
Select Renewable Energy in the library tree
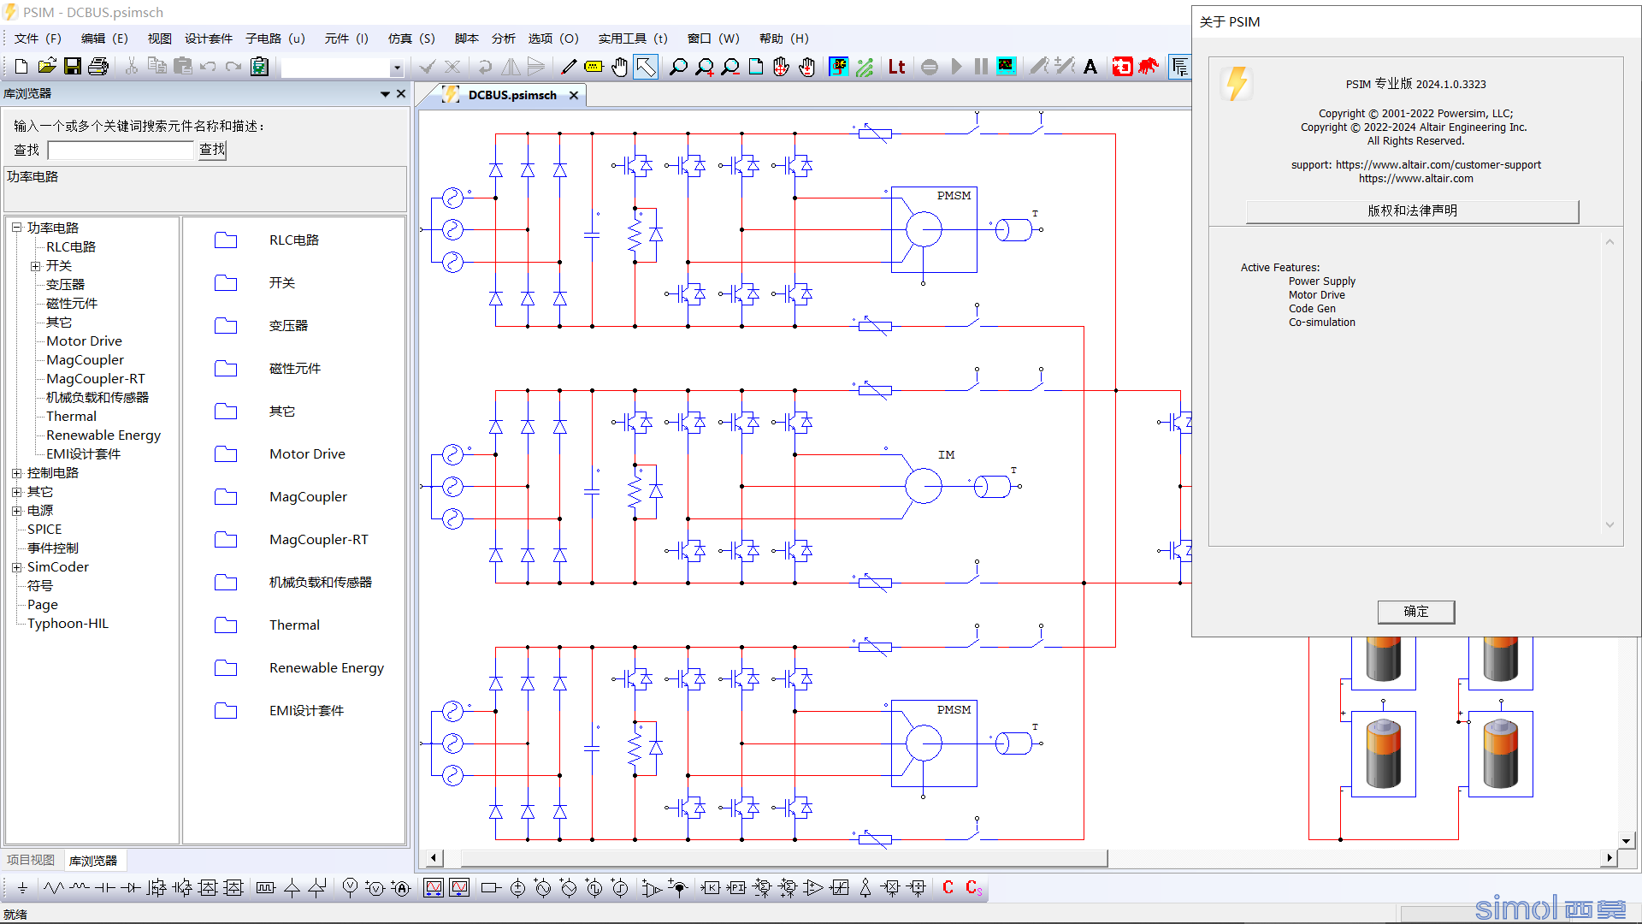[x=103, y=435]
